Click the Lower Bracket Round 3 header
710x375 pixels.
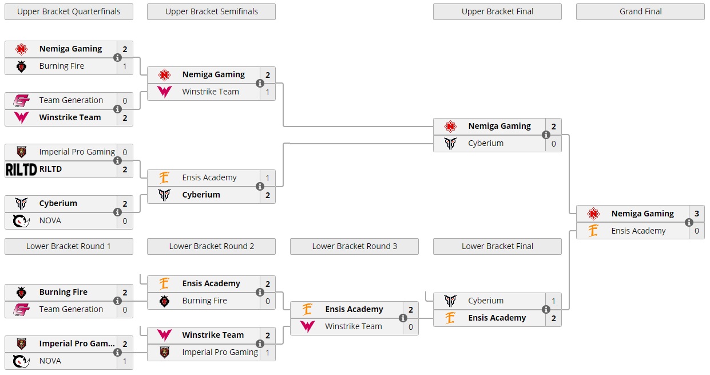click(x=354, y=246)
